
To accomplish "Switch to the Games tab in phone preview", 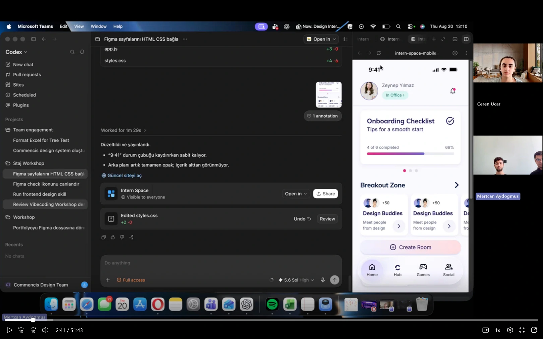I will pyautogui.click(x=423, y=270).
